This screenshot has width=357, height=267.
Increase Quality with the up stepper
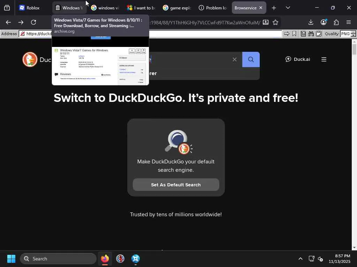(x=354, y=32)
